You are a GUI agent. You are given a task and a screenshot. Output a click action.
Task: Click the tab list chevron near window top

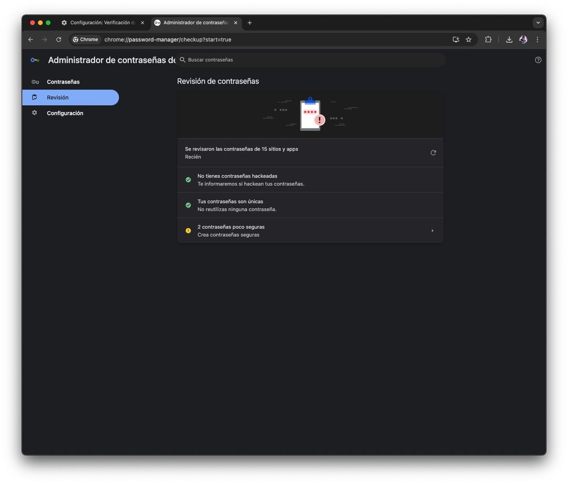pyautogui.click(x=537, y=22)
